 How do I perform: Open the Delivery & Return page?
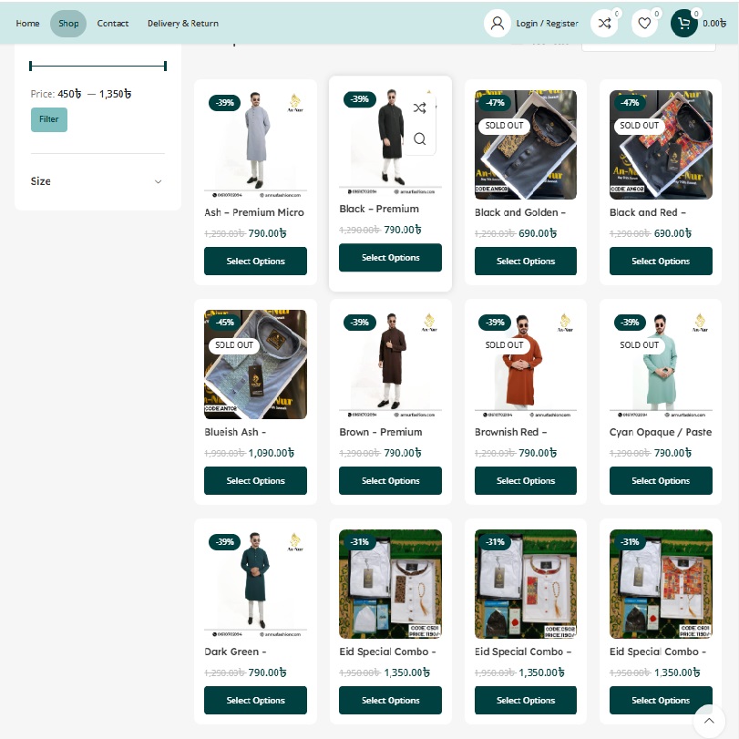(183, 24)
